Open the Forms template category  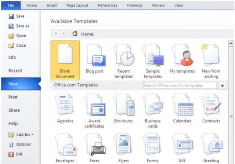[153, 148]
